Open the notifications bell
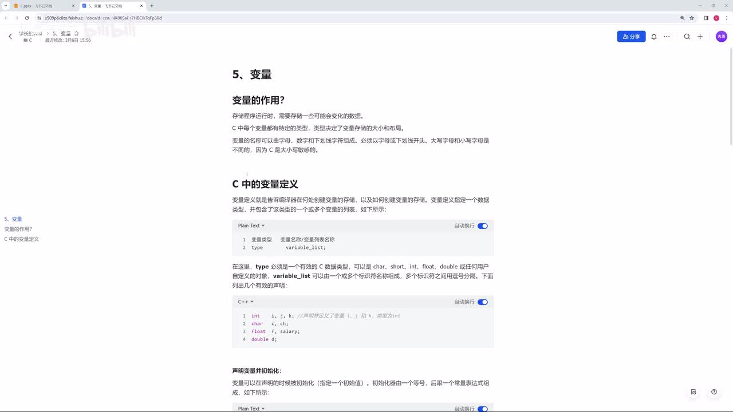Image resolution: width=733 pixels, height=412 pixels. pos(654,37)
